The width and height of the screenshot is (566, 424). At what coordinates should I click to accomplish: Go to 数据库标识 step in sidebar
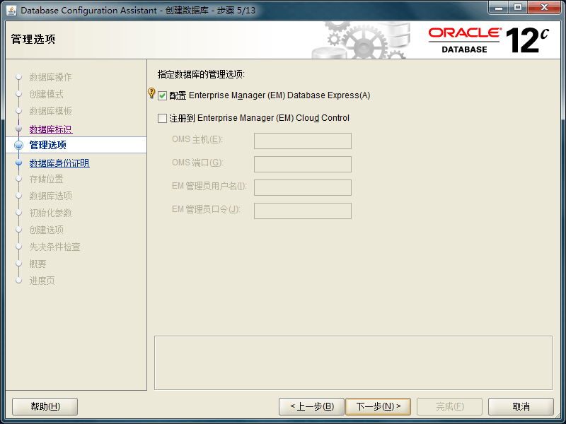[50, 129]
